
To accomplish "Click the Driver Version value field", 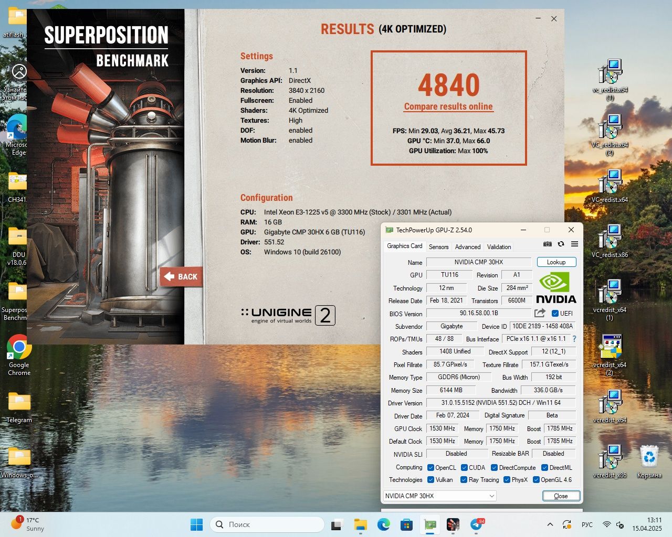I will pos(501,403).
